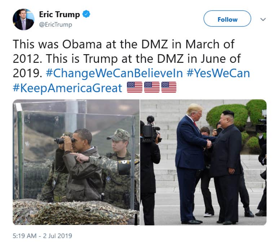Click the camouflage netting in left photo
Image resolution: width=277 pixels, height=243 pixels.
(74, 212)
